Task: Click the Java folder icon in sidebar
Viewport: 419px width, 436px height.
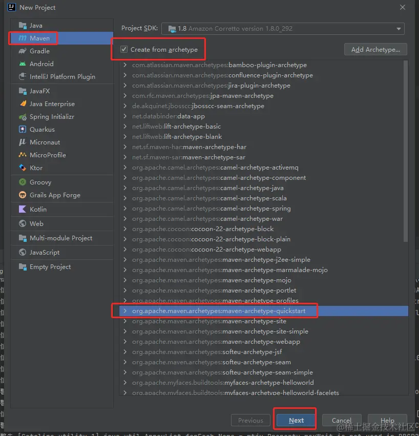Action: (x=23, y=25)
